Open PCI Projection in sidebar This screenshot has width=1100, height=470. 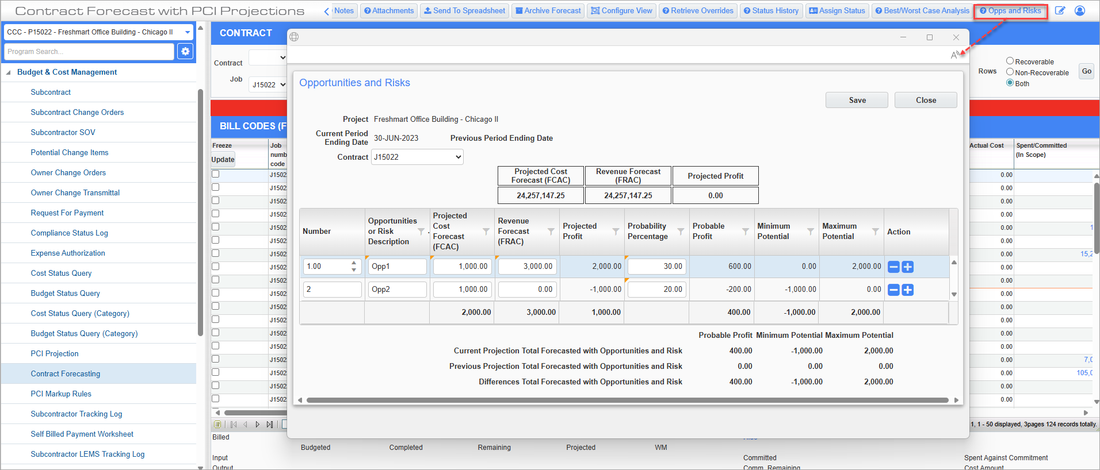tap(55, 354)
